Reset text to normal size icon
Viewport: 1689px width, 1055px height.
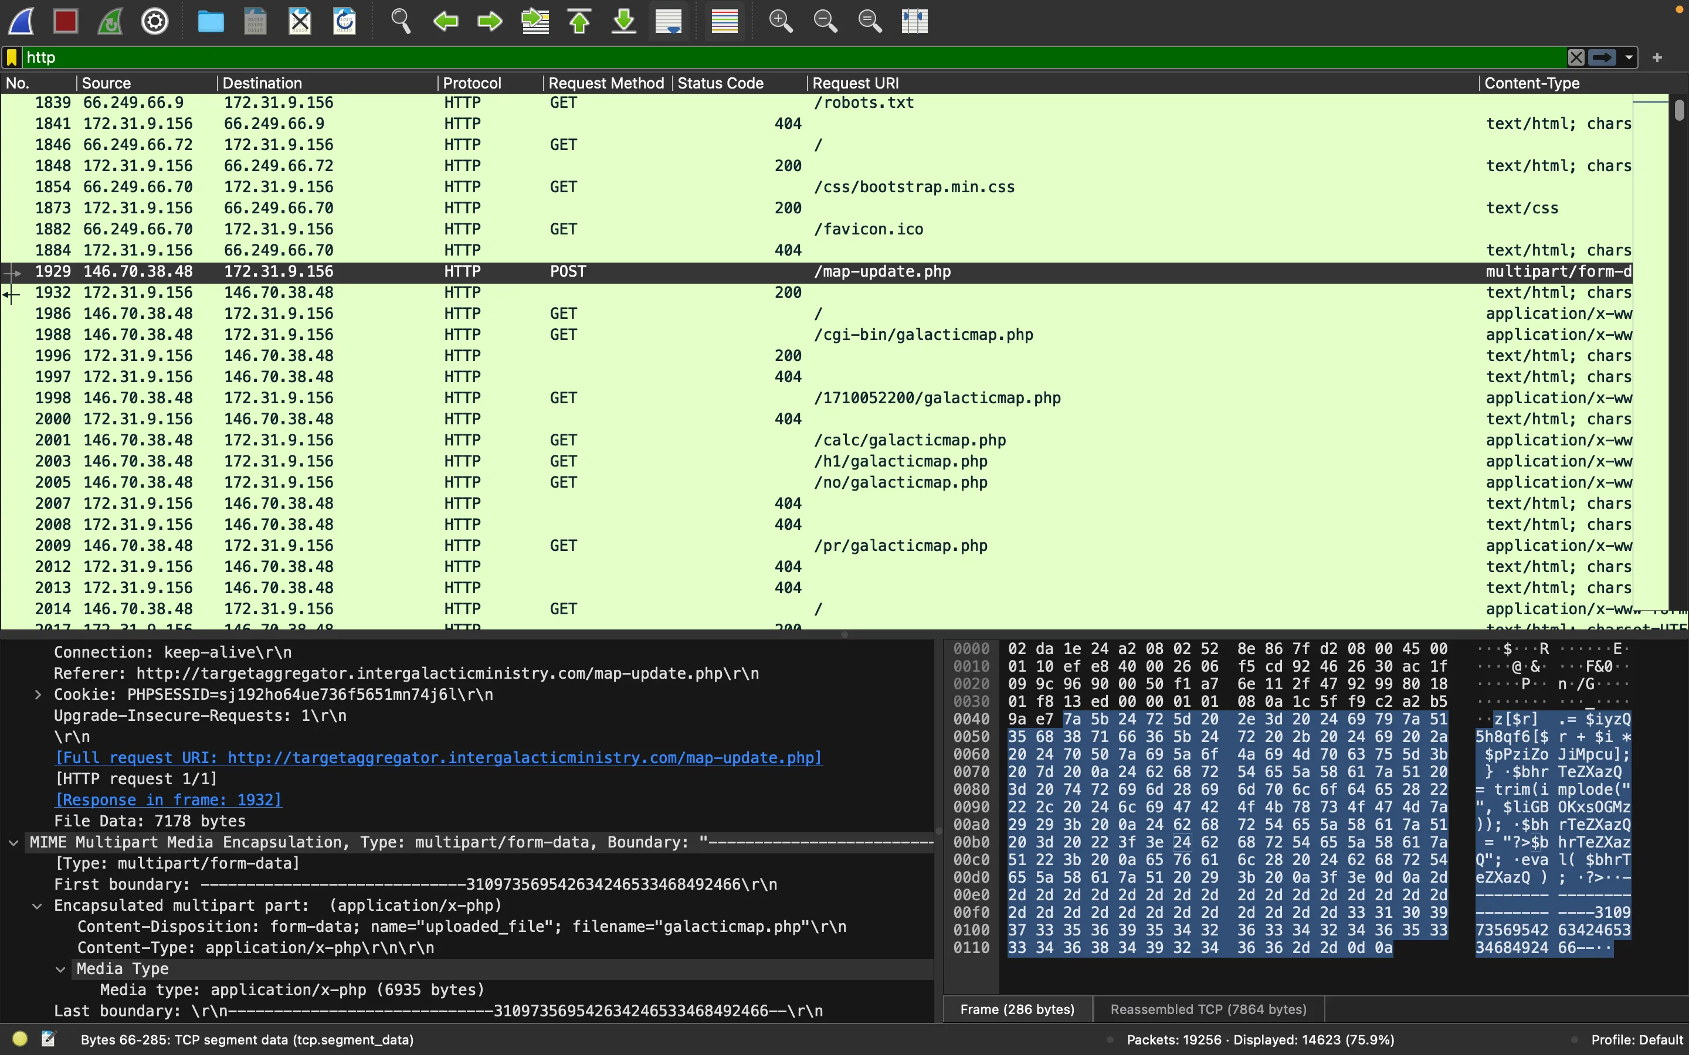(x=870, y=21)
